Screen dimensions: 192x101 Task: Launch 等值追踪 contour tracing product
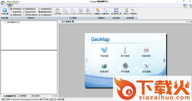[x=104, y=68]
